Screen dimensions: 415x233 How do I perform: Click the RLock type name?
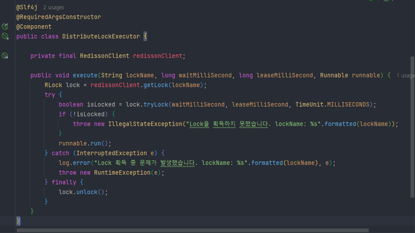(x=53, y=85)
